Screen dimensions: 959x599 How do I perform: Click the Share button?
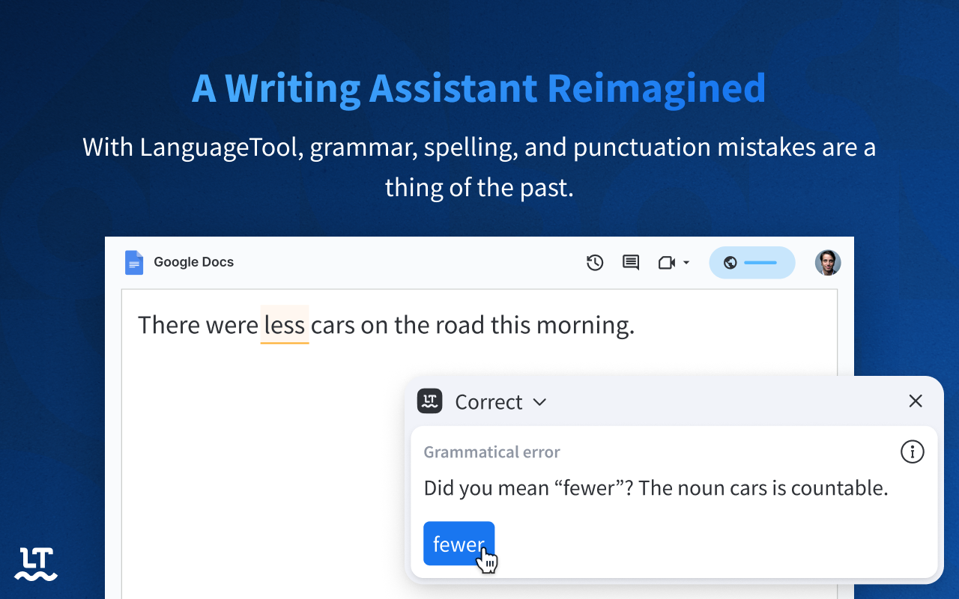pos(752,262)
